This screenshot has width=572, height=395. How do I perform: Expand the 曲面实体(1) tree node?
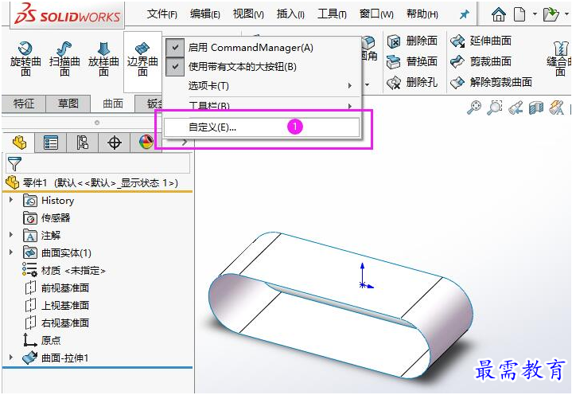(11, 252)
